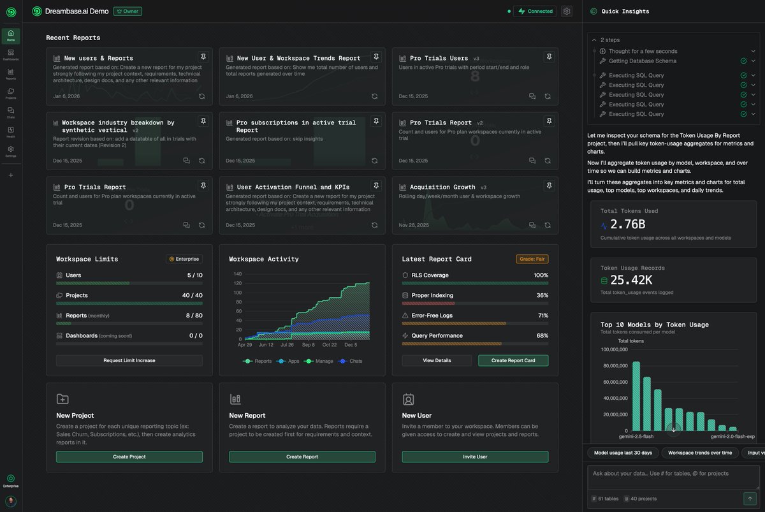Click the RLS Coverage progress bar
This screenshot has width=765, height=512.
click(475, 283)
